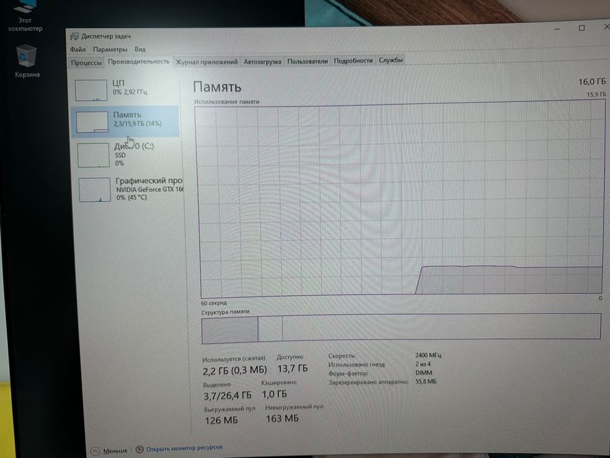The height and width of the screenshot is (458, 610).
Task: Click the 2,2 ГБ (0,3 МБ) used value
Action: click(x=235, y=370)
